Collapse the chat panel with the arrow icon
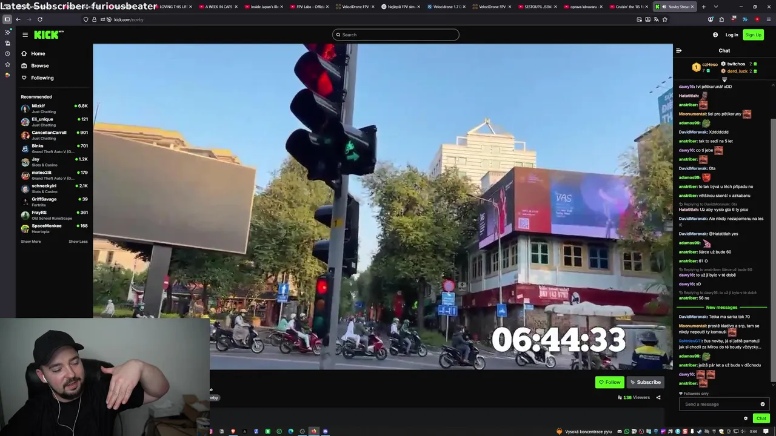This screenshot has width=776, height=436. pos(679,51)
